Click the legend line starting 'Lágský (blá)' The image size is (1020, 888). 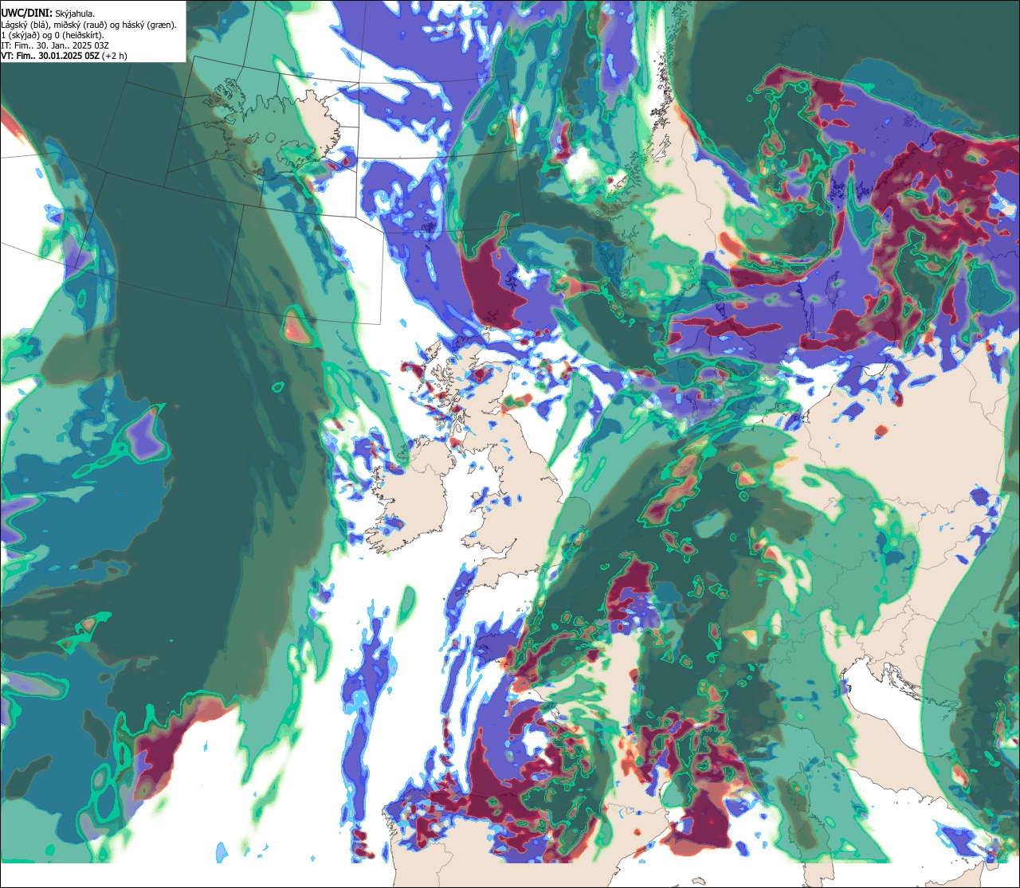pyautogui.click(x=89, y=25)
